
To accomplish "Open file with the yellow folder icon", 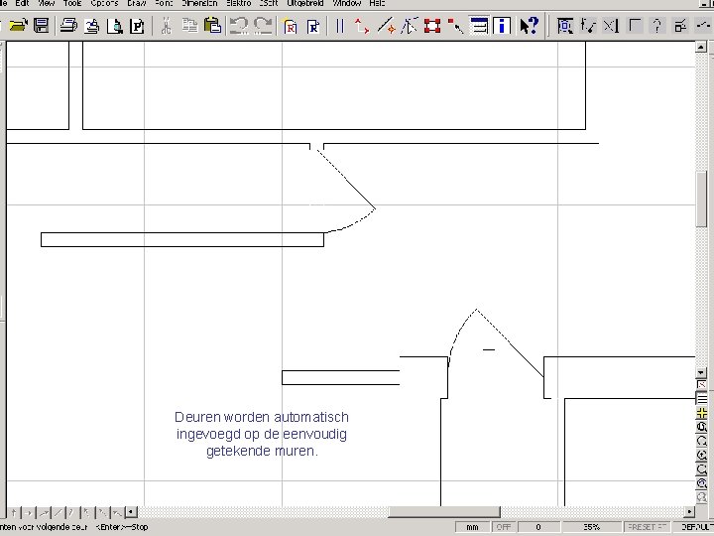I will [x=18, y=25].
